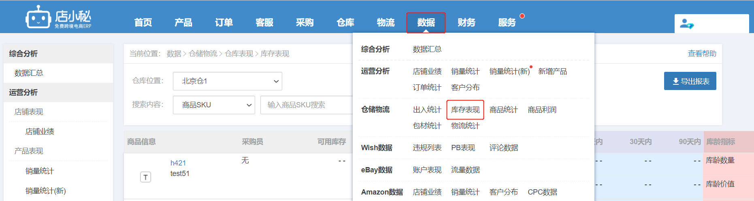Select 评论数据 under Wish数据

(x=504, y=148)
